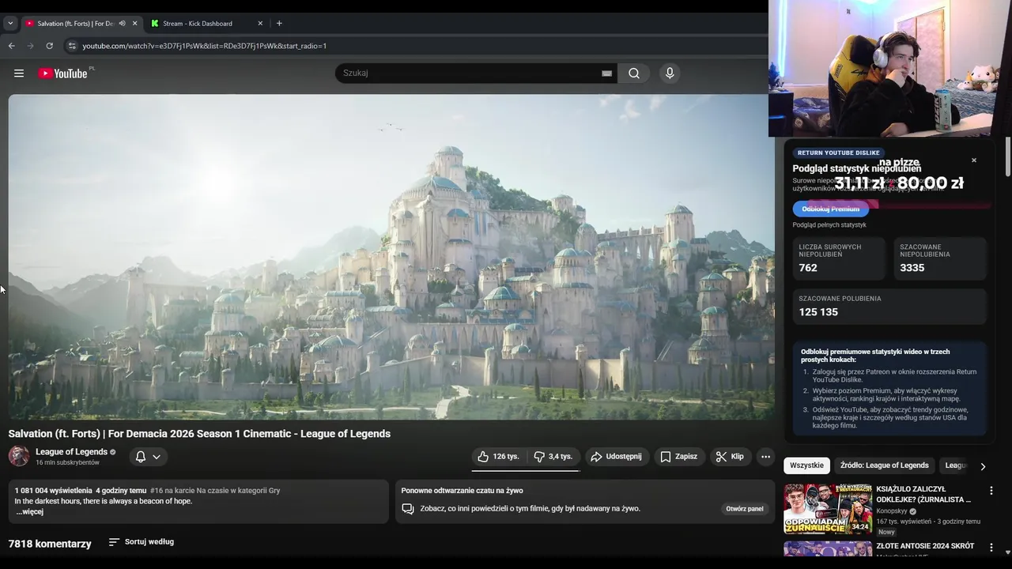The width and height of the screenshot is (1012, 569).
Task: Open Konopskyy channel under suggested video
Action: point(893,511)
